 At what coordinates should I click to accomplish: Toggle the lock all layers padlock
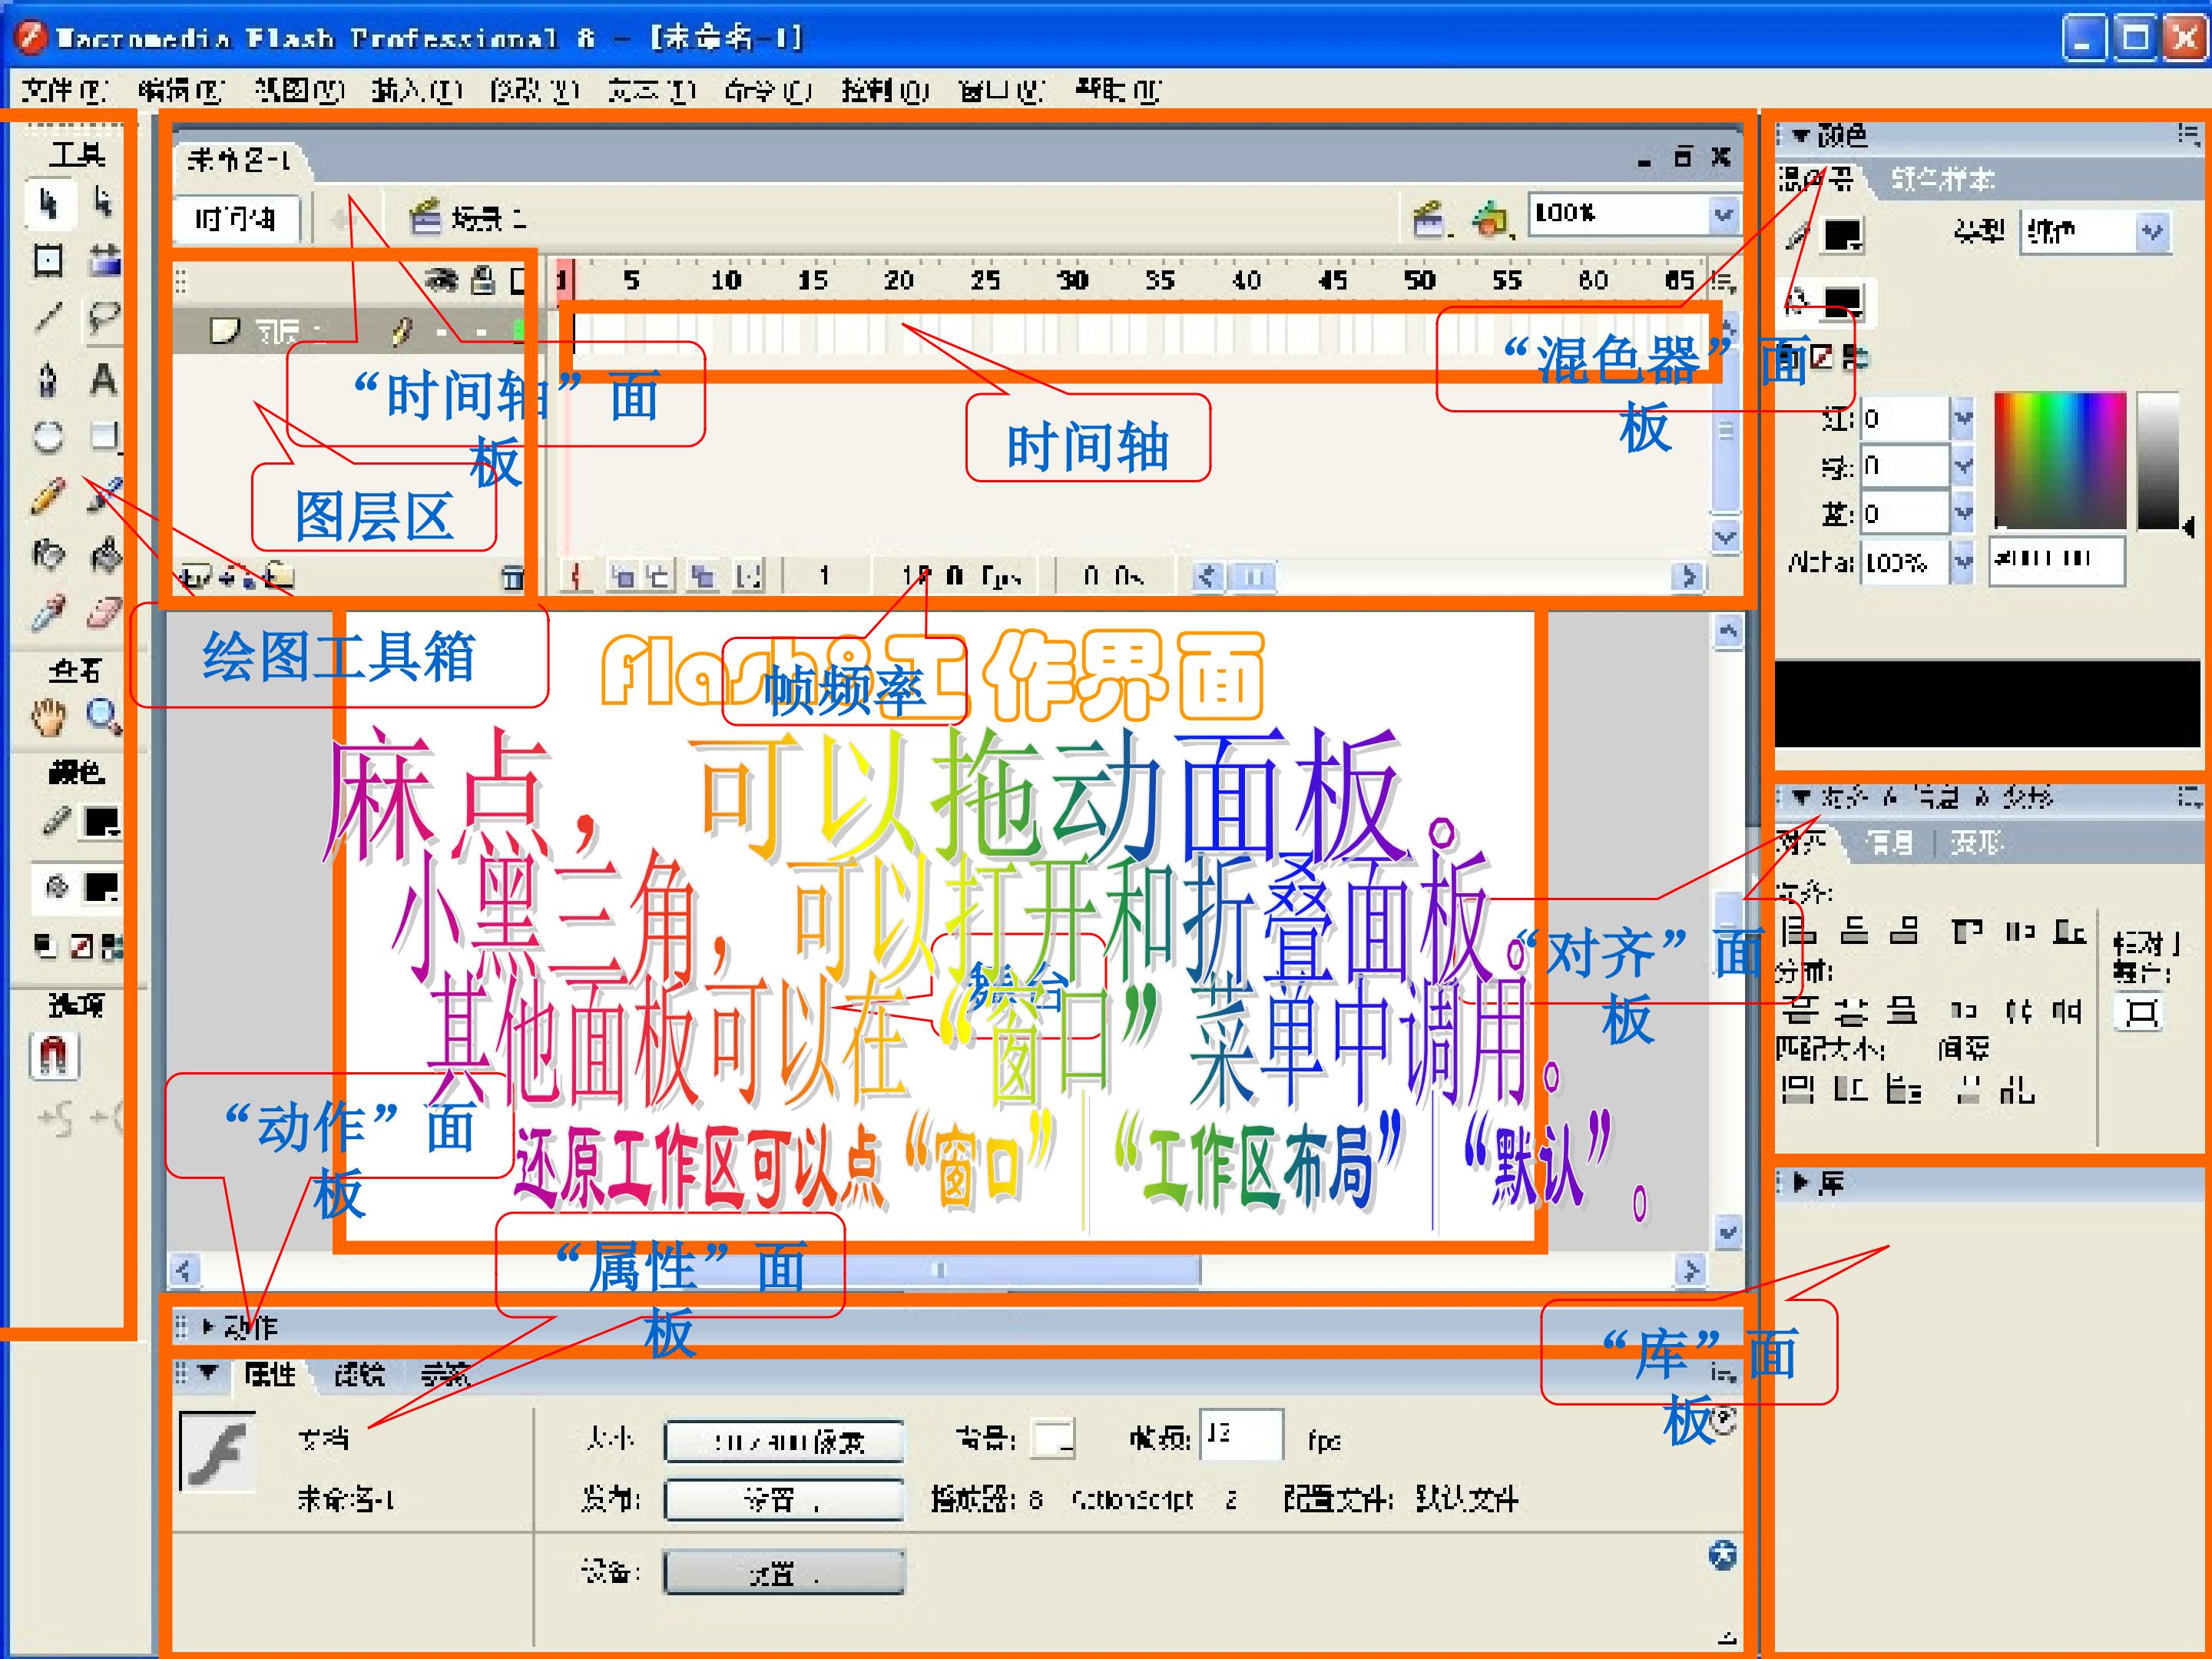[483, 280]
